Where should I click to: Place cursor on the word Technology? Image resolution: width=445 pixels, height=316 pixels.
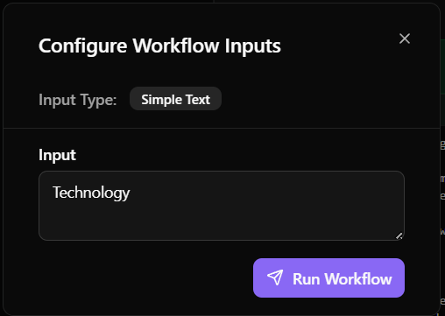tap(91, 193)
